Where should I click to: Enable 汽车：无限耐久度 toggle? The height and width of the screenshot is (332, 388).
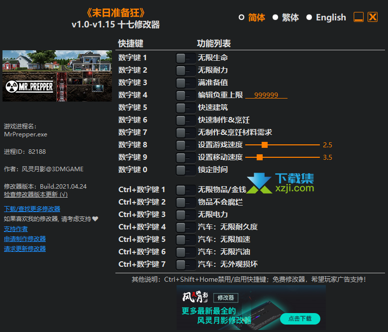coord(186,227)
